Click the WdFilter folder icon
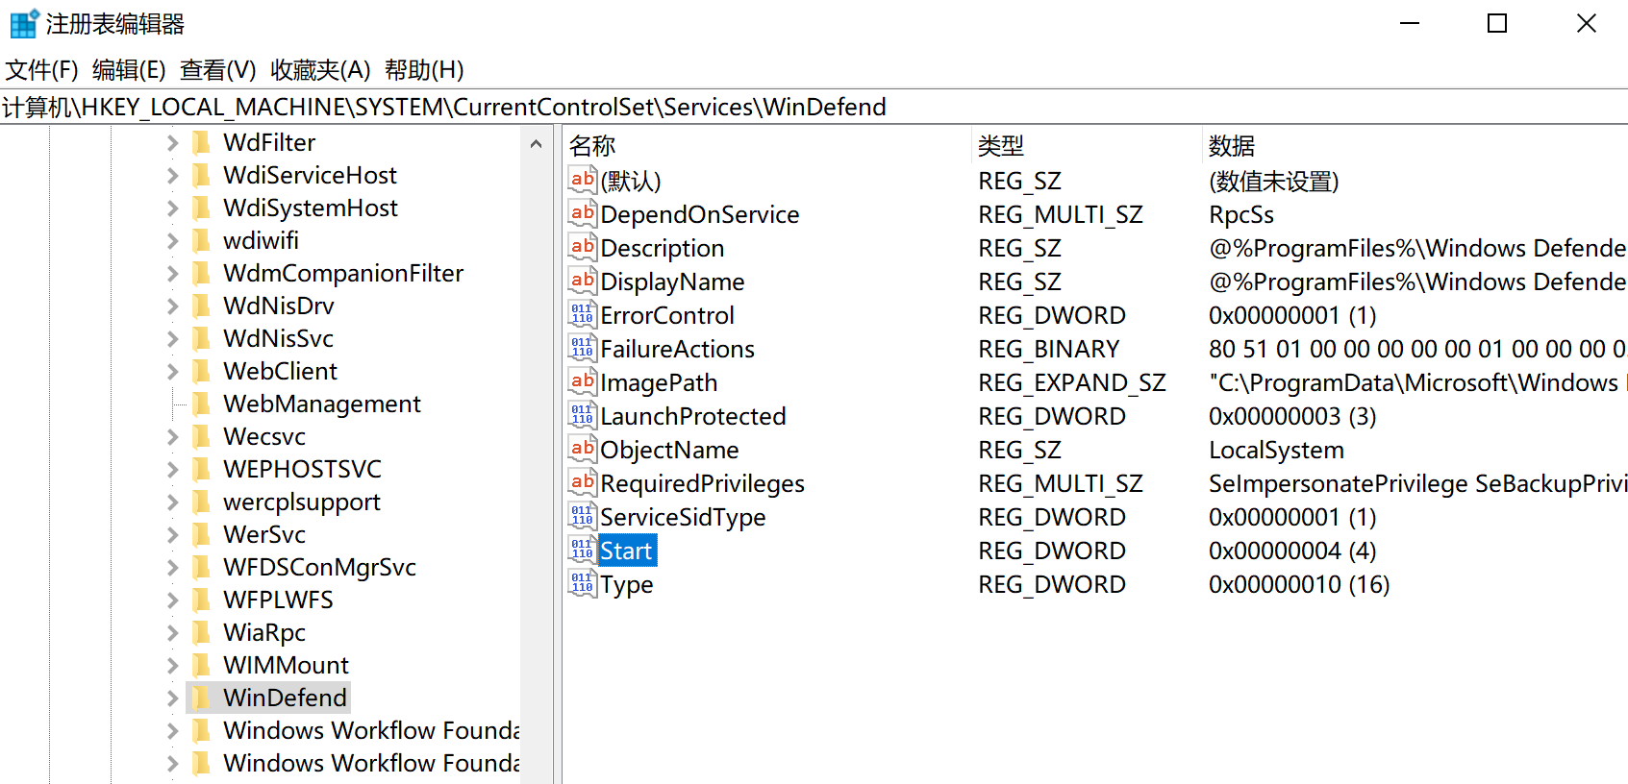 tap(202, 142)
